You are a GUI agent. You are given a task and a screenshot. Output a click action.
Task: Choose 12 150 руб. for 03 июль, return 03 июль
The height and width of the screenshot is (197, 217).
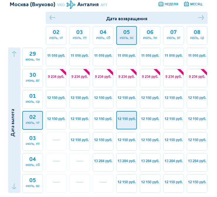click(x=79, y=141)
